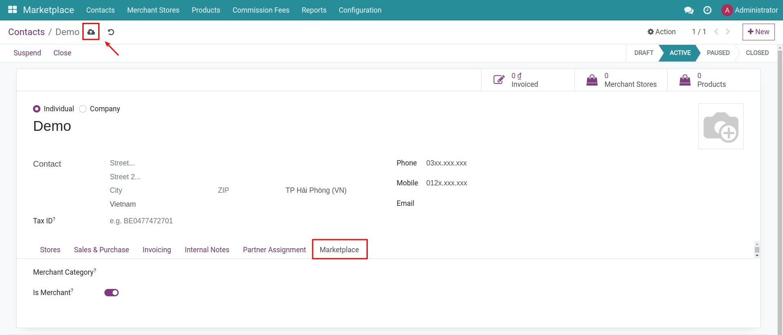Open the Contacts top menu
The image size is (783, 335).
pyautogui.click(x=100, y=10)
